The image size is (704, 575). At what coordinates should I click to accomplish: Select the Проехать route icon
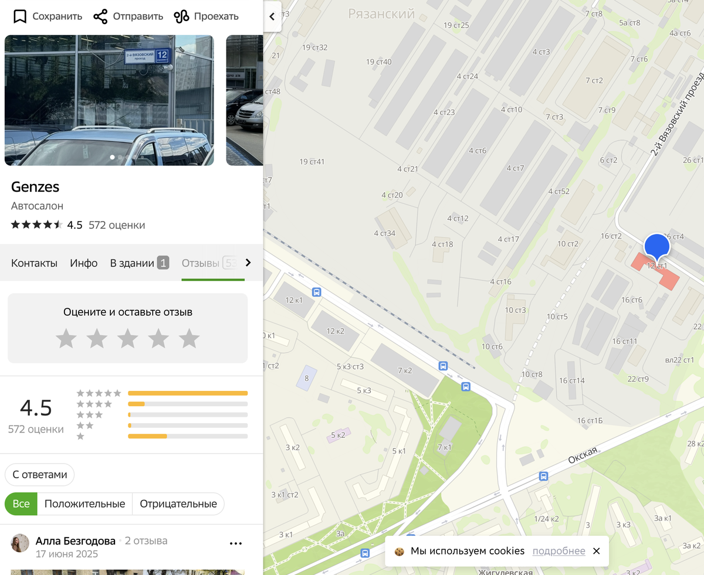[x=182, y=16]
